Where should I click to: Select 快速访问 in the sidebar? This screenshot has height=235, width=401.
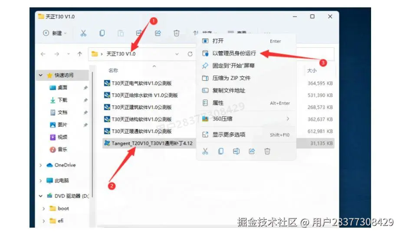[64, 75]
